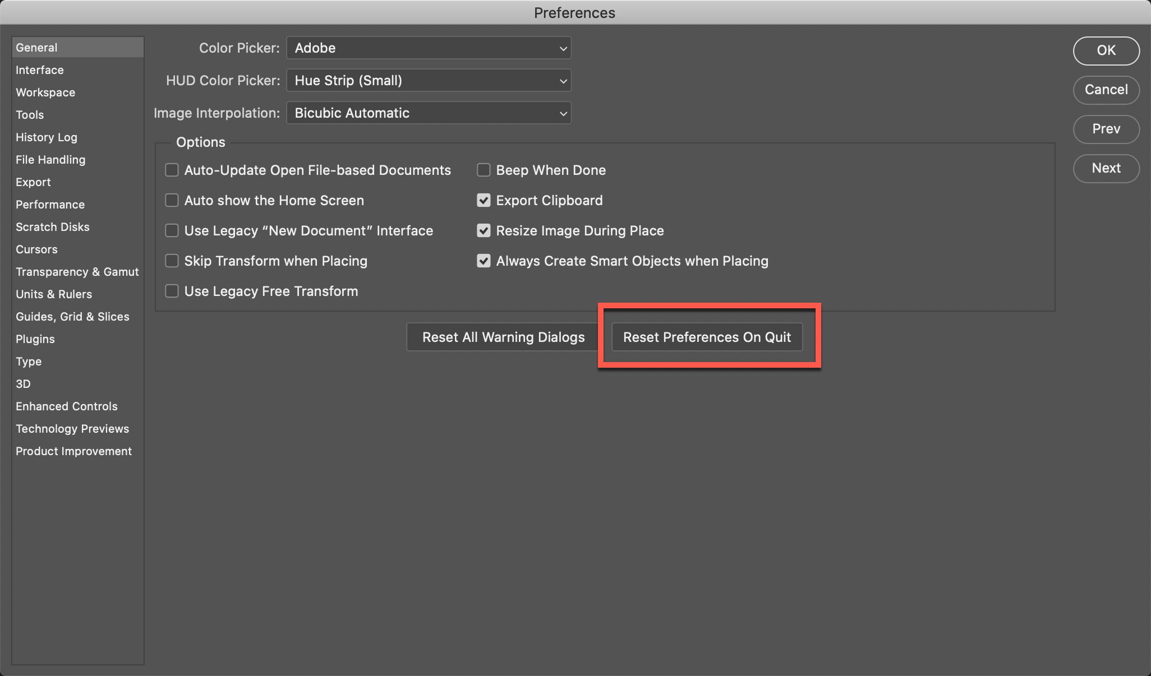Check Use Legacy Free Transform
This screenshot has height=676, width=1151.
pyautogui.click(x=172, y=291)
